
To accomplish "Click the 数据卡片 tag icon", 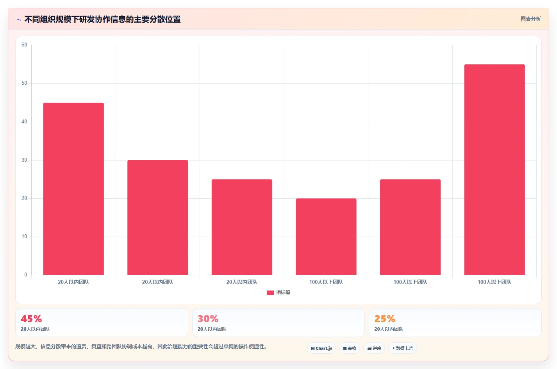I will click(x=393, y=348).
